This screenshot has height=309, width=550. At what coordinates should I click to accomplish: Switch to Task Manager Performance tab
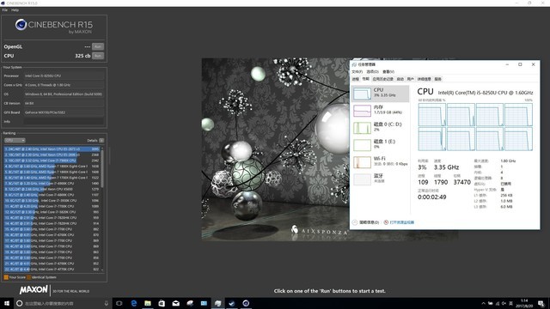[366, 79]
